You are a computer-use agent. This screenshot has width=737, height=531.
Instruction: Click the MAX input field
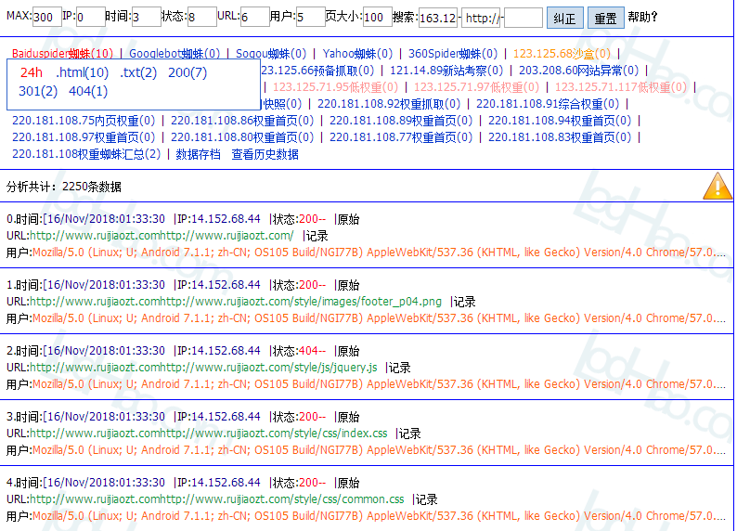click(x=47, y=18)
